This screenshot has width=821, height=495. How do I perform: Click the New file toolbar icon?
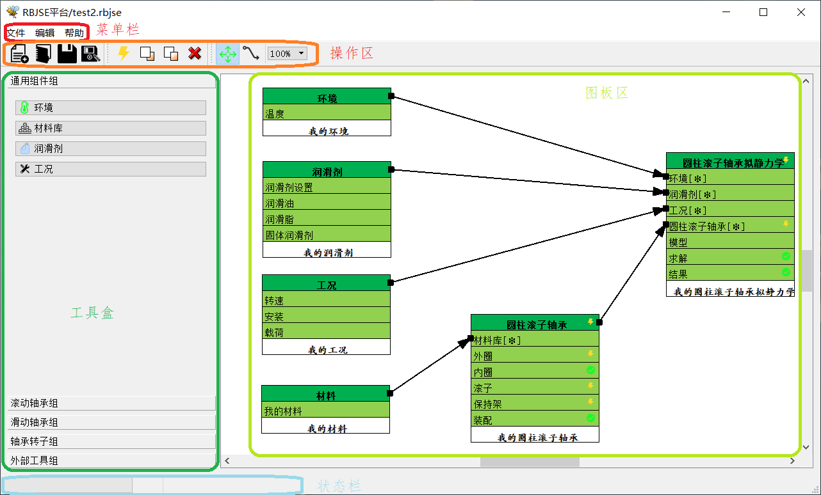tap(20, 54)
